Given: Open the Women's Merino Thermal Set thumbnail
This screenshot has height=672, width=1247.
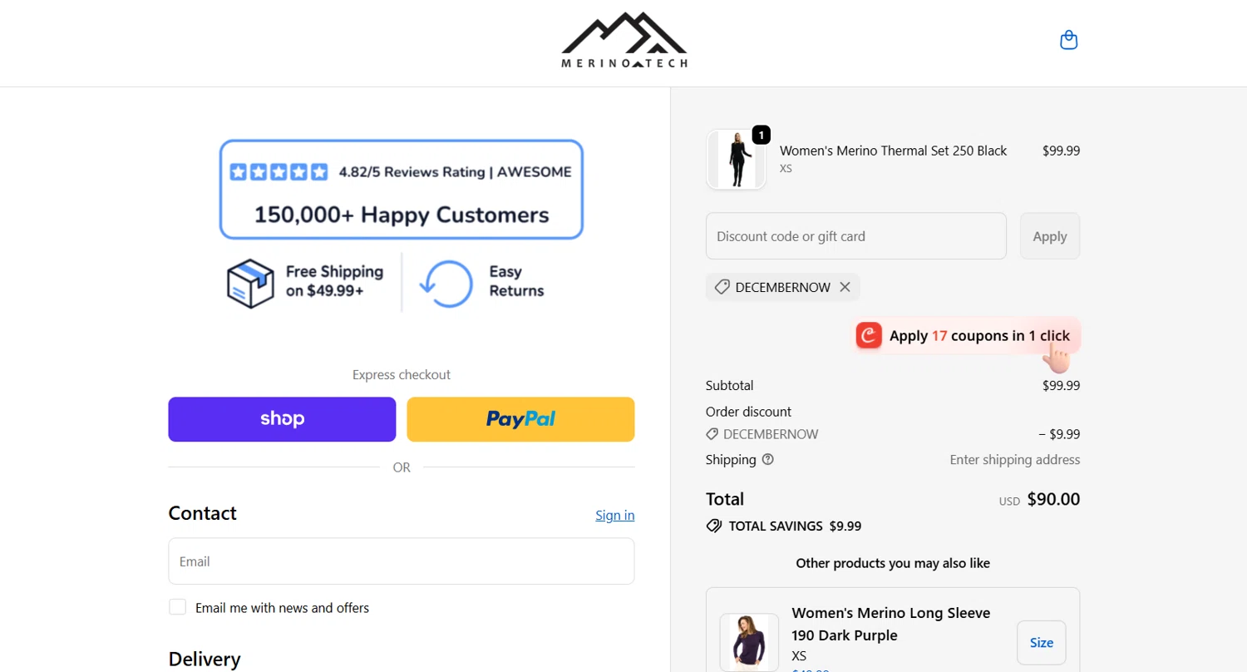Looking at the screenshot, I should click(x=736, y=159).
